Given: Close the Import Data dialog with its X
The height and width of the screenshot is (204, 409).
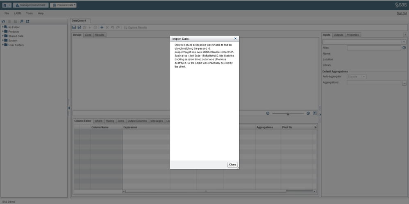Looking at the screenshot, I should [x=235, y=39].
